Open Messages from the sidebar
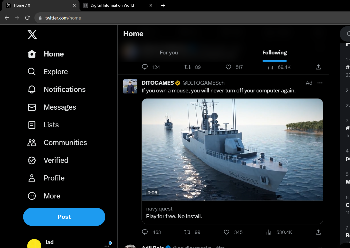This screenshot has width=350, height=248. click(52, 107)
